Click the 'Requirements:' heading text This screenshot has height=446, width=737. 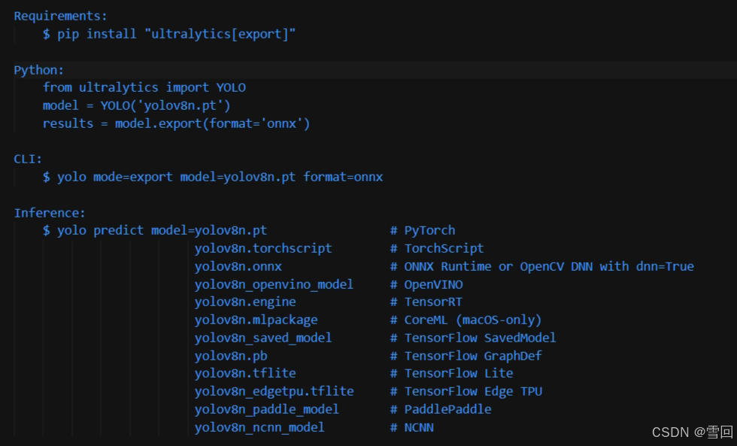pos(60,16)
